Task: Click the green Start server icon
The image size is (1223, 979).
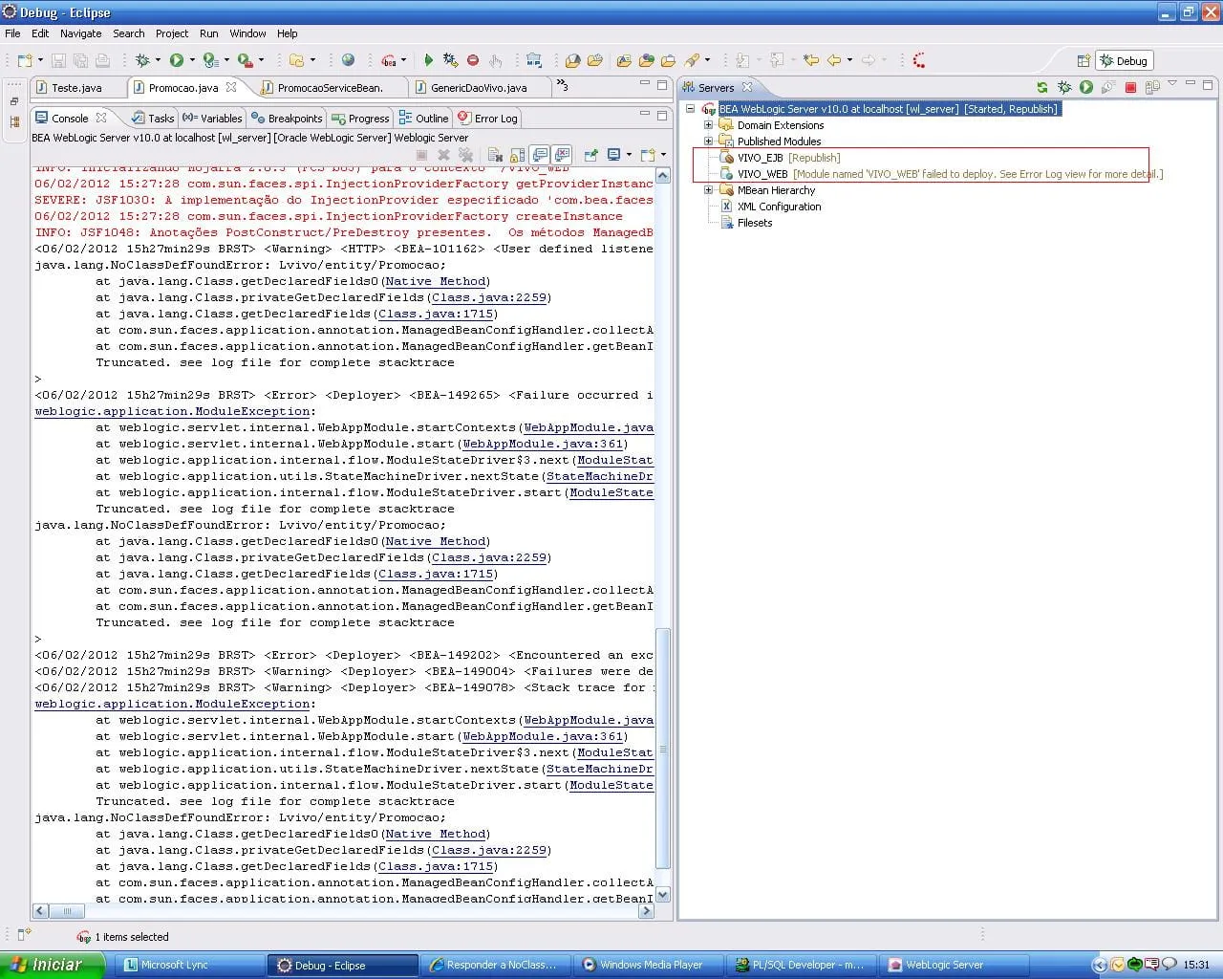Action: (x=1086, y=87)
